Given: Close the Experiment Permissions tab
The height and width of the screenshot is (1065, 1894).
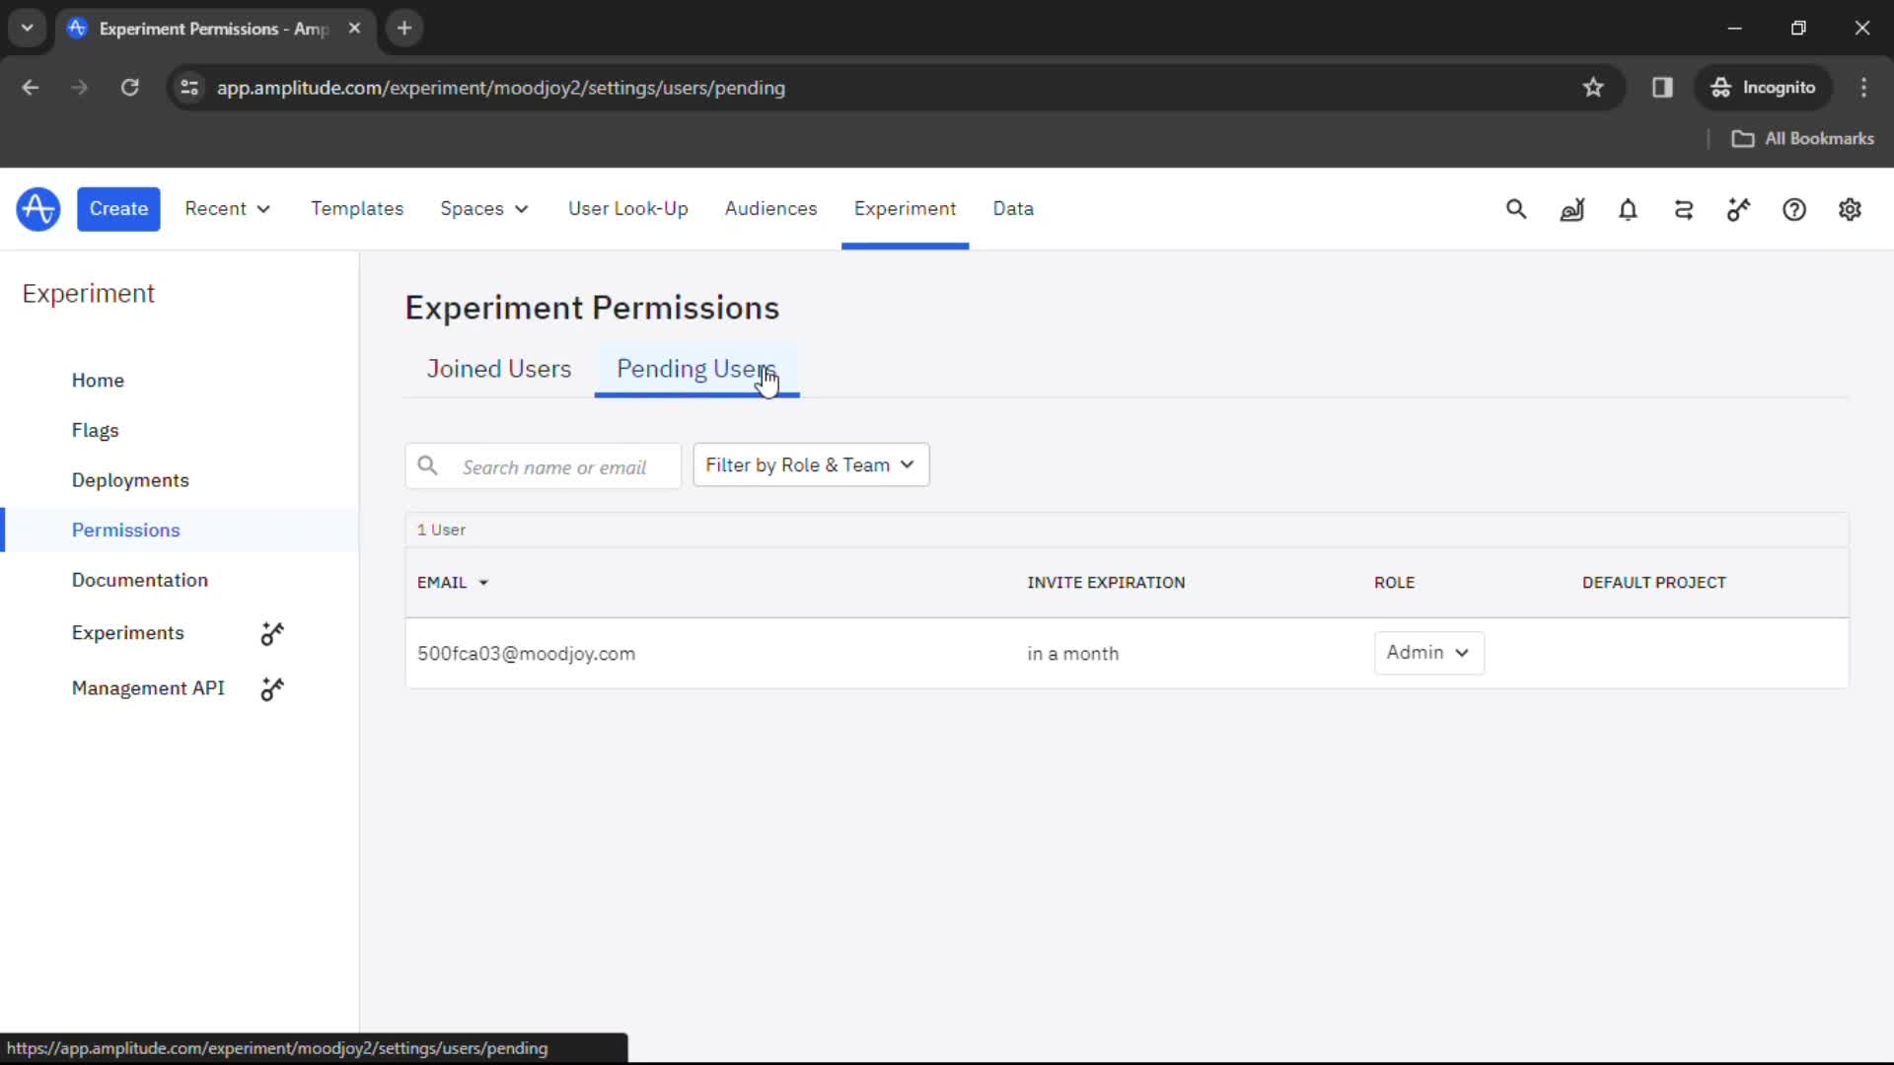Looking at the screenshot, I should [x=354, y=29].
